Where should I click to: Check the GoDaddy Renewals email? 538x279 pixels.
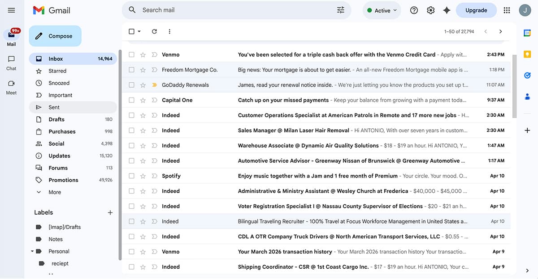click(x=131, y=85)
